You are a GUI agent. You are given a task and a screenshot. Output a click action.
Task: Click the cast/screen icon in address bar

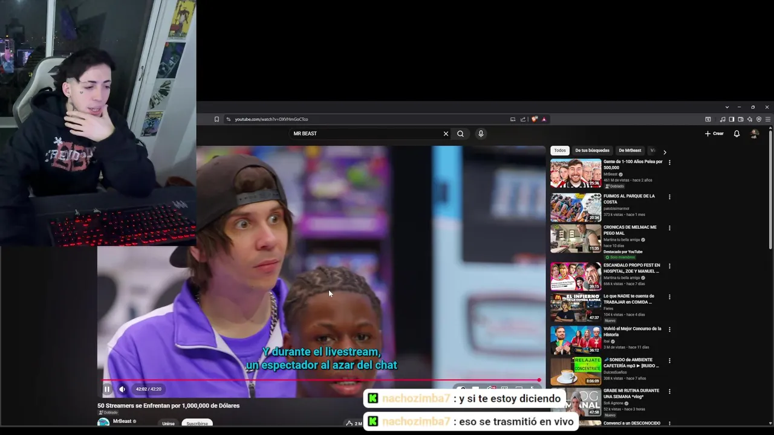[x=513, y=119]
